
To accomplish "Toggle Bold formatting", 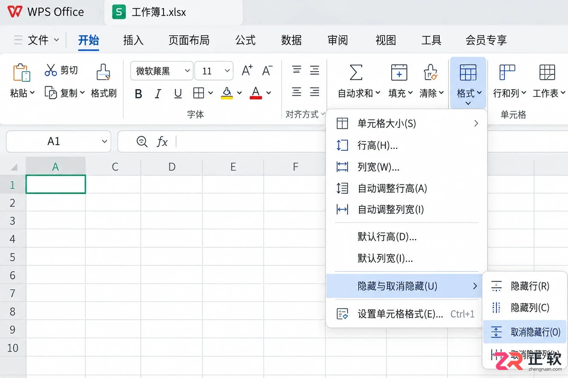I will [138, 94].
